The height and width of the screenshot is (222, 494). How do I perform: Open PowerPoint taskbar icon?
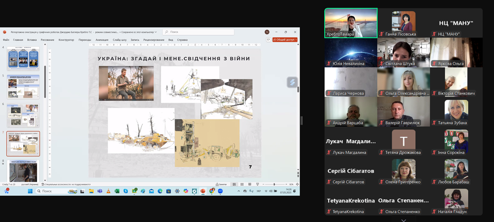pyautogui.click(x=202, y=191)
